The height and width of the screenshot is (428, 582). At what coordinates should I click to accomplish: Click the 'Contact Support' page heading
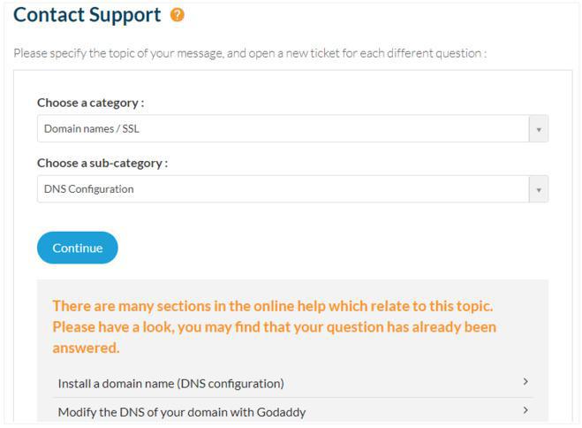tap(87, 15)
